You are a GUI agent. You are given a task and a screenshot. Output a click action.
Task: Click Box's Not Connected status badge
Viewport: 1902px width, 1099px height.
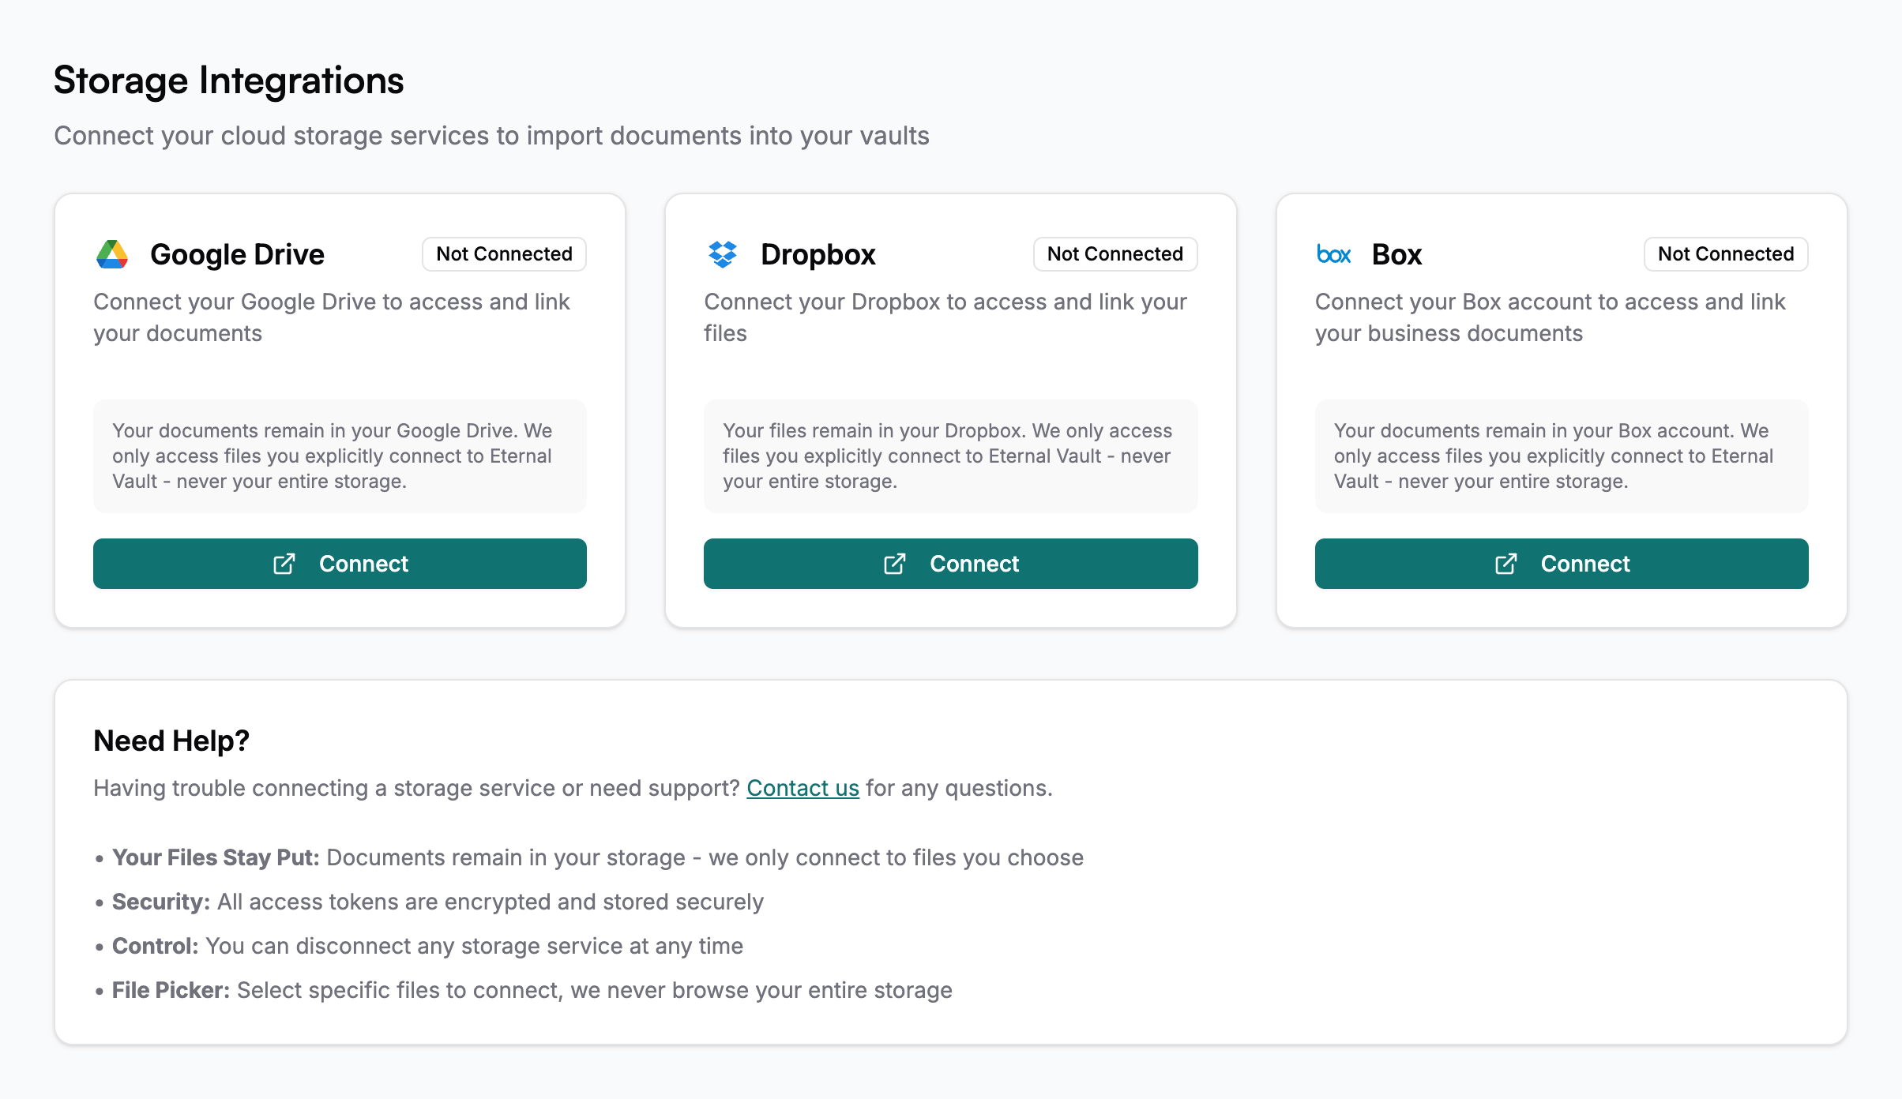1725,254
